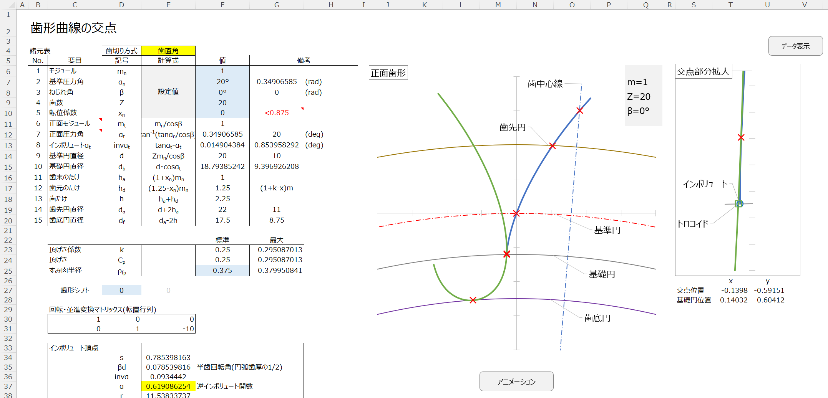Click the 歯形曲線の交点 title cell
The image size is (828, 398).
pos(73,28)
